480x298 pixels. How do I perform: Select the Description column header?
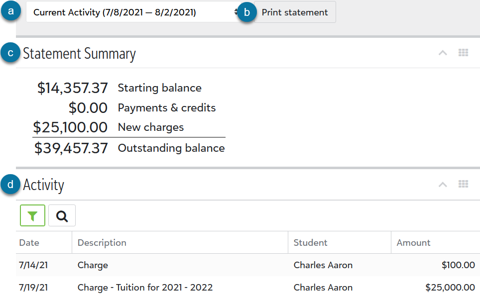point(102,242)
